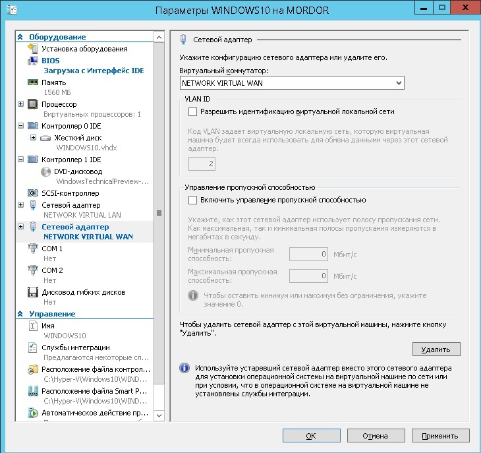Expand the Процессор tree node
Viewport: 481px width, 453px height.
click(x=21, y=104)
